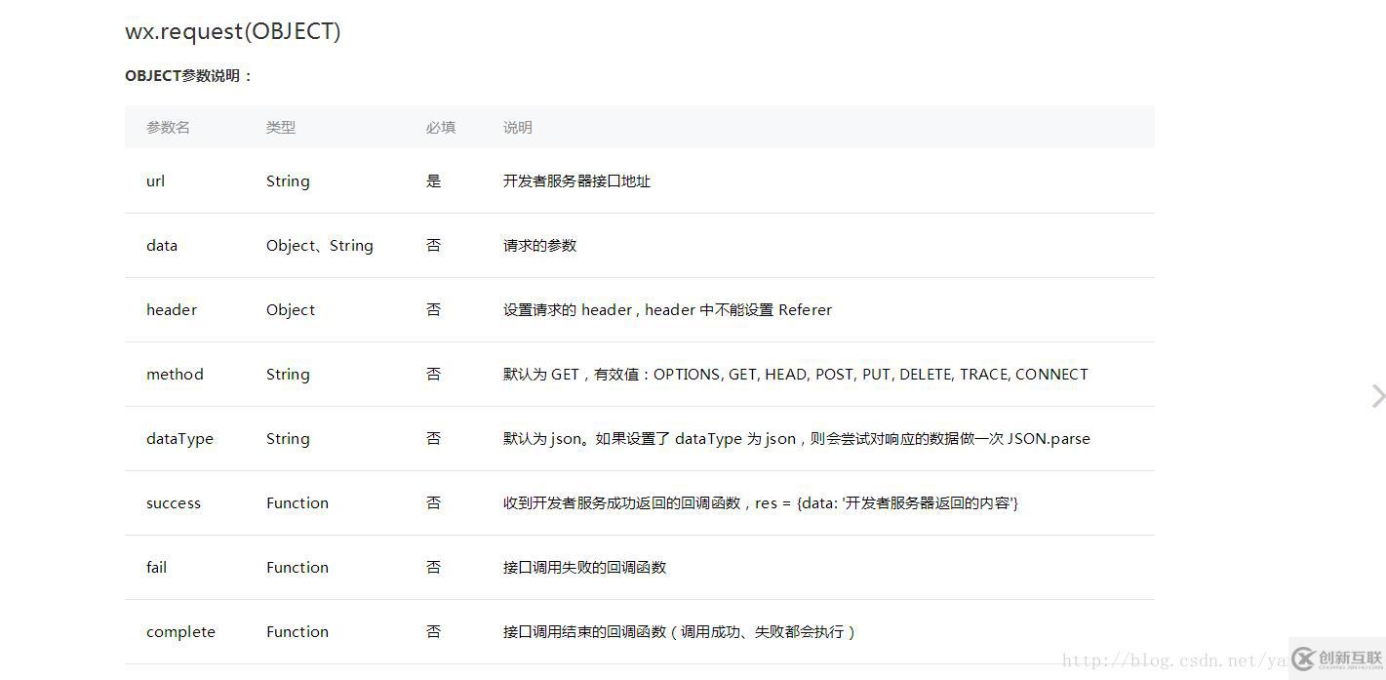Click the OBJECT参数说明 label text
1386x680 pixels.
coord(188,75)
